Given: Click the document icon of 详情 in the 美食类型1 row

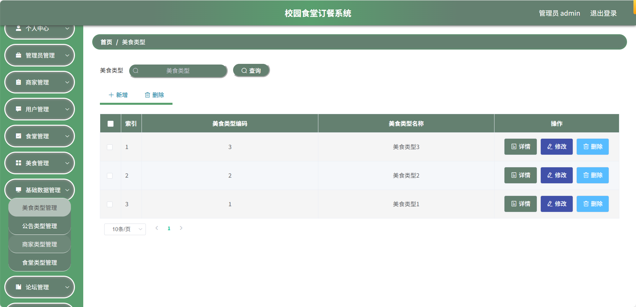Looking at the screenshot, I should [514, 204].
